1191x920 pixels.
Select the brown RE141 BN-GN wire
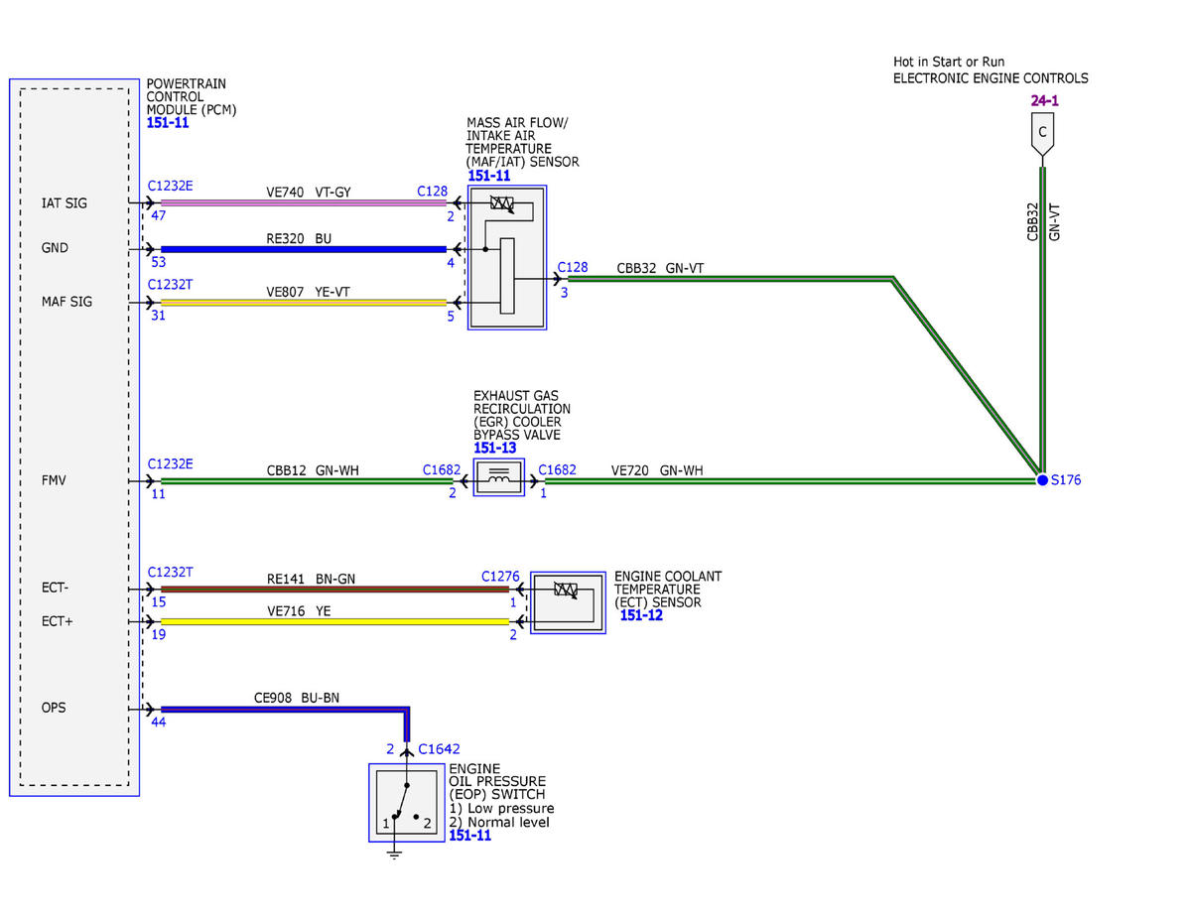coord(334,589)
